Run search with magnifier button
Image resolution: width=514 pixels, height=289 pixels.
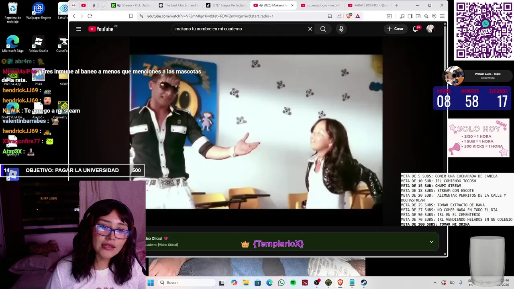click(x=323, y=29)
